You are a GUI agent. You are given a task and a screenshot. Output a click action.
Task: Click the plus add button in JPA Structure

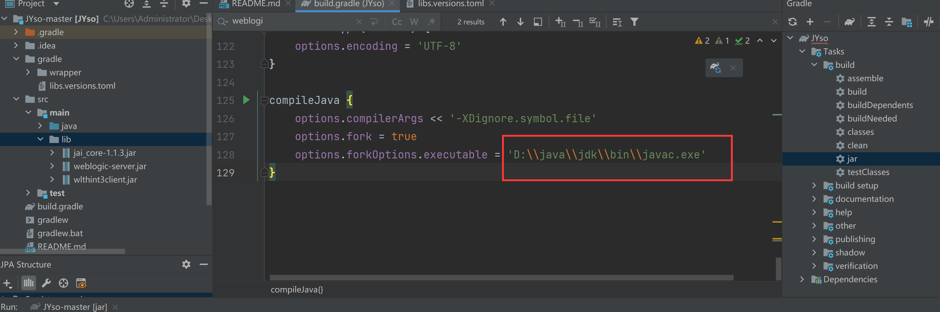click(x=7, y=283)
